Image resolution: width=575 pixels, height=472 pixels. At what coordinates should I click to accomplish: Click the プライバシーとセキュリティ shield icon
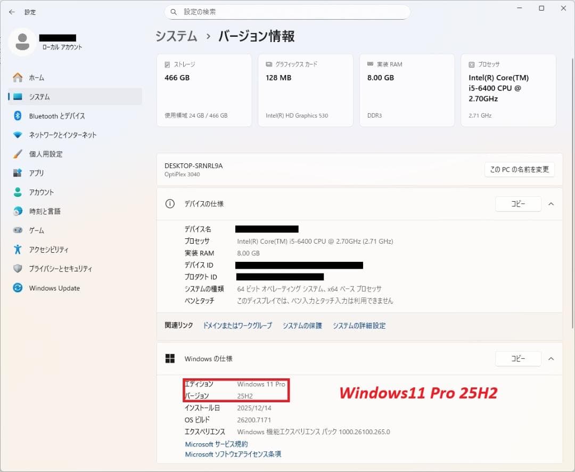pyautogui.click(x=18, y=269)
